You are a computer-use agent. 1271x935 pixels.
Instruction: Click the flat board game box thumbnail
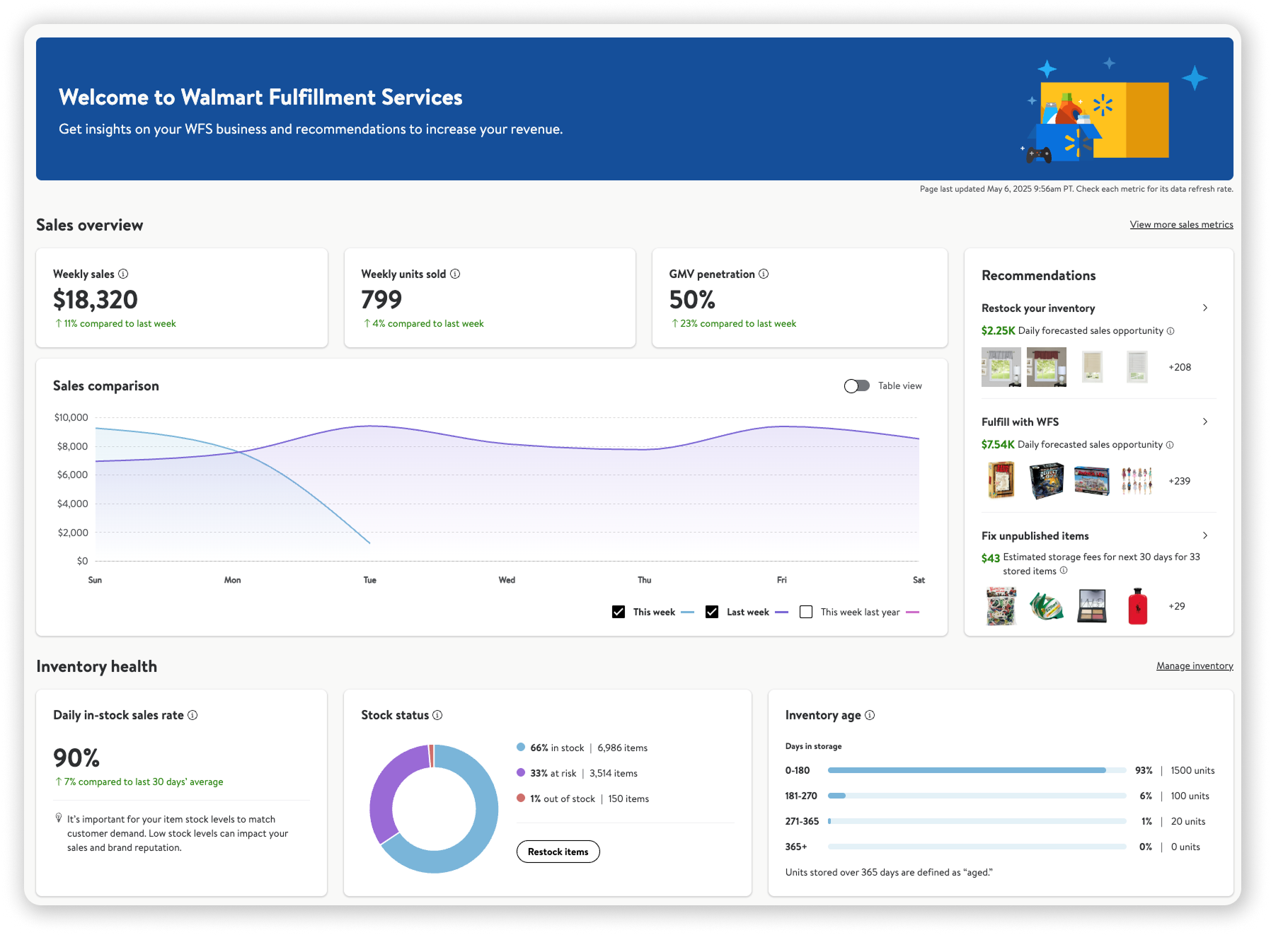click(x=1091, y=481)
